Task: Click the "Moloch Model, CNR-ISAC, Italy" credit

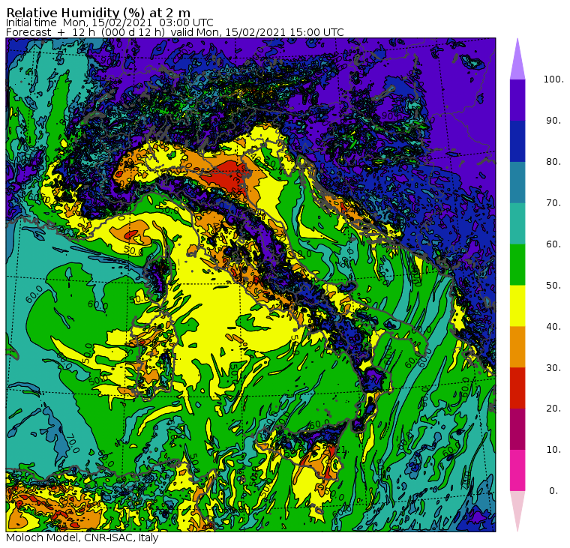Action: (x=82, y=538)
